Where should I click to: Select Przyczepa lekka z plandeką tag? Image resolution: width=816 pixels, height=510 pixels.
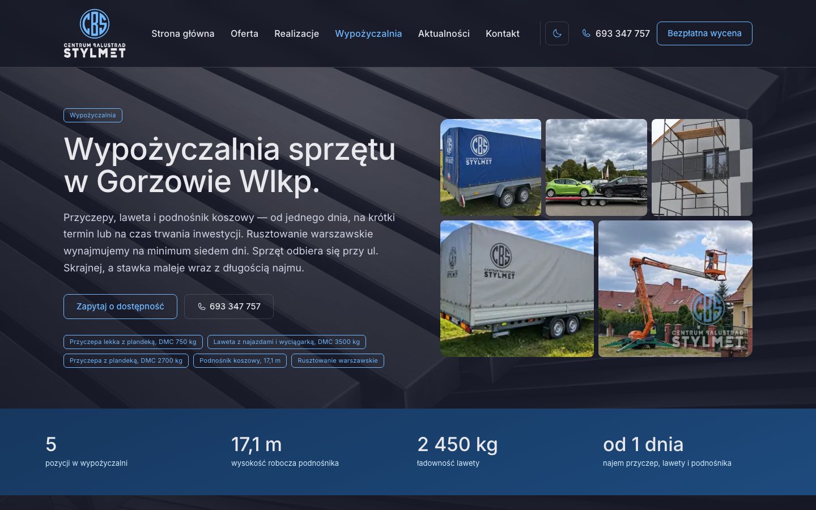(x=133, y=342)
